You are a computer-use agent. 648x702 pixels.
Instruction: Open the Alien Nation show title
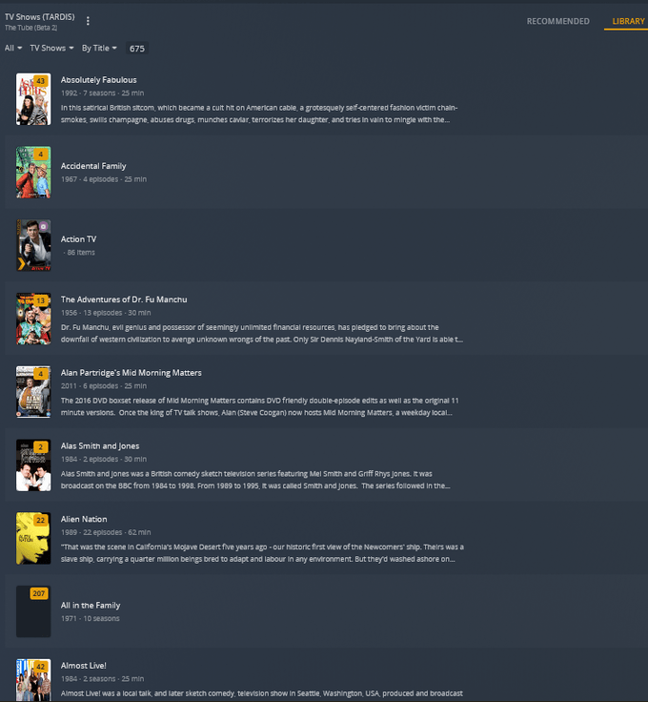(84, 519)
